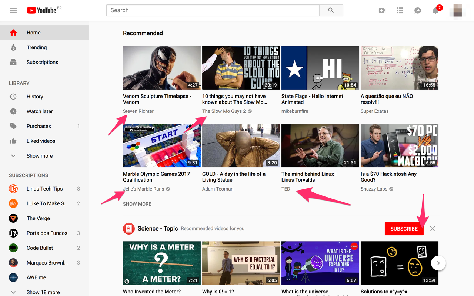Open Liked videos in the sidebar
The width and height of the screenshot is (474, 296).
[44, 141]
